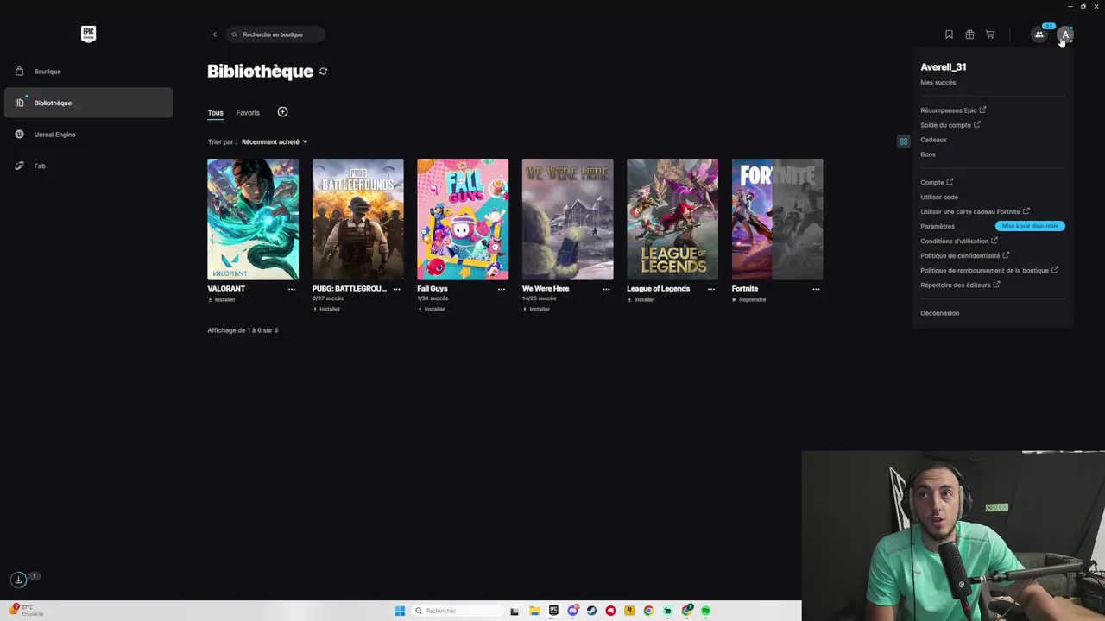Switch to the Tous tab
The image size is (1105, 621).
pos(215,113)
